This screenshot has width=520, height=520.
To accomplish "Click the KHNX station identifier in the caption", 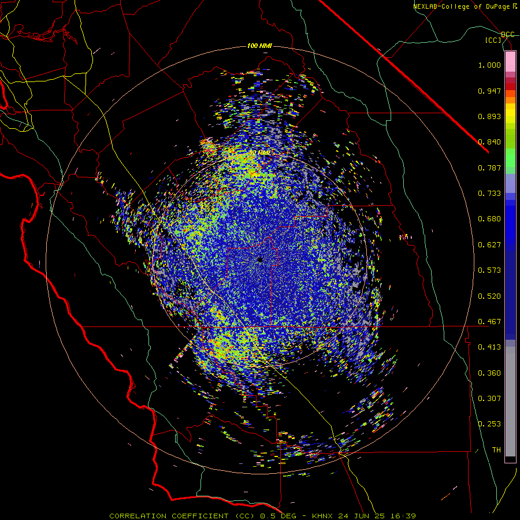I will (323, 516).
